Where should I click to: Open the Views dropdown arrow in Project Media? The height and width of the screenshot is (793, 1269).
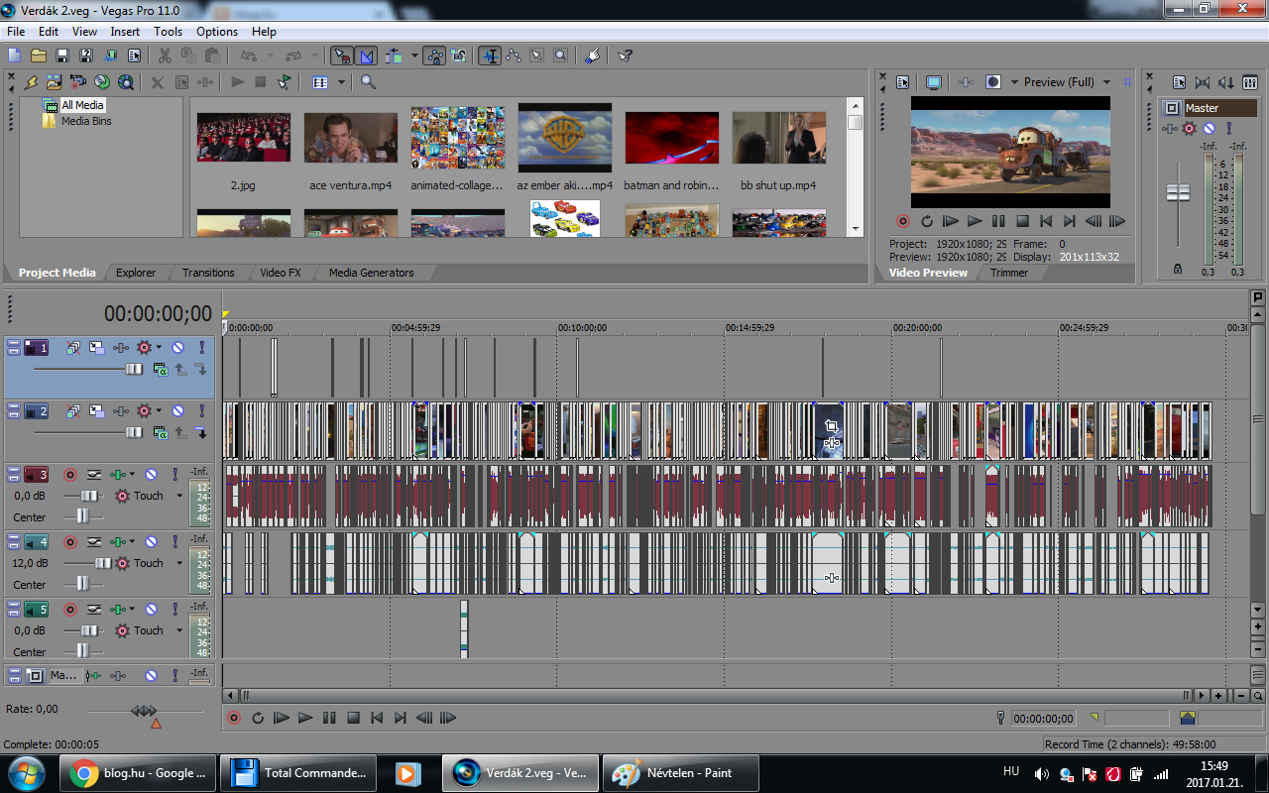[341, 82]
